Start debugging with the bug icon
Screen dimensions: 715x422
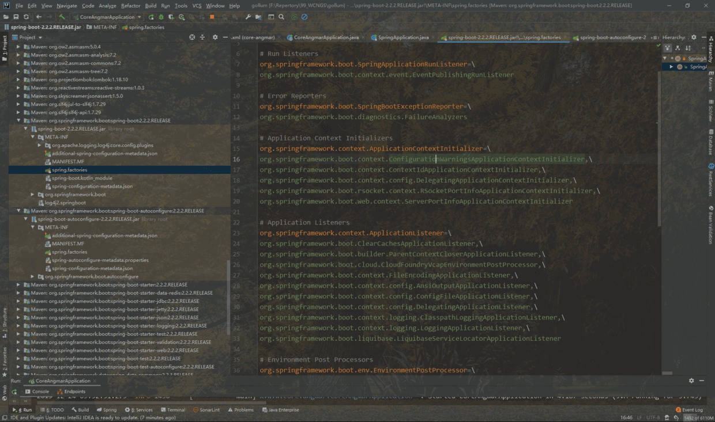[161, 17]
